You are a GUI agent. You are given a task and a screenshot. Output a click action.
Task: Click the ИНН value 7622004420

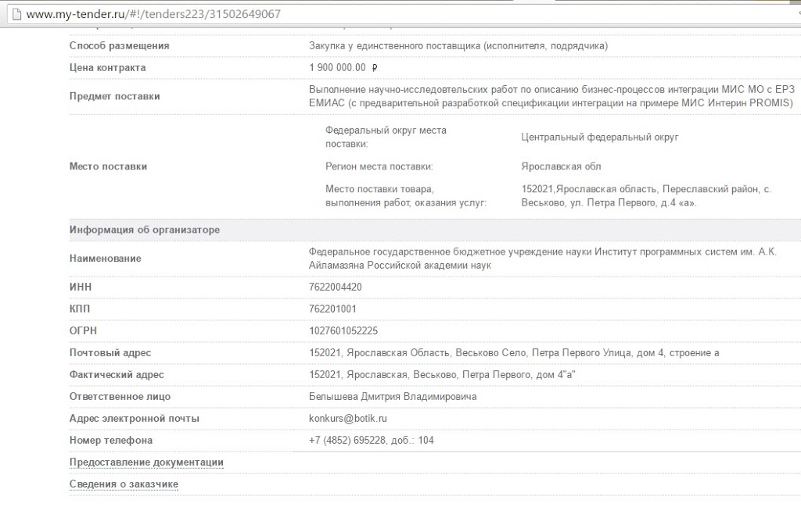(x=336, y=287)
